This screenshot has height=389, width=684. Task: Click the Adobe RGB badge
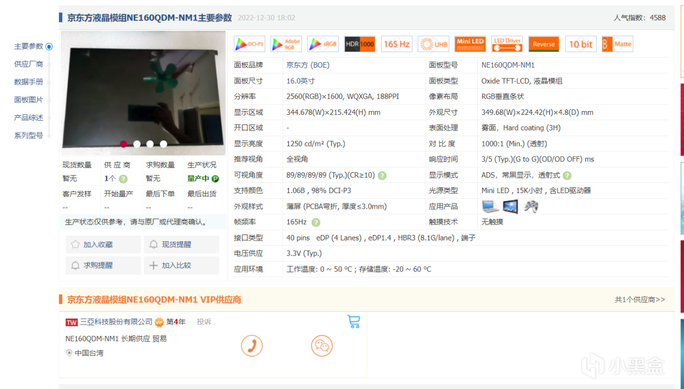point(286,44)
